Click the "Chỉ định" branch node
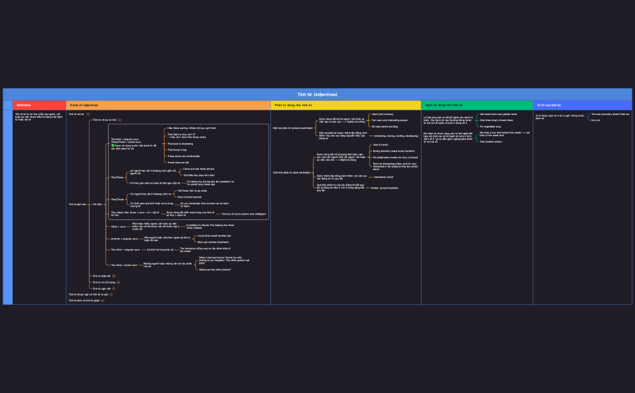 97,204
